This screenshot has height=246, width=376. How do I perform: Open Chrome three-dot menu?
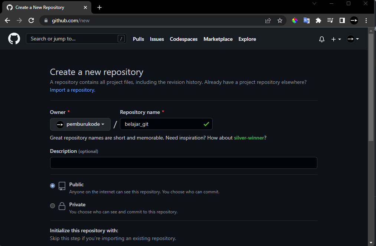pyautogui.click(x=366, y=20)
